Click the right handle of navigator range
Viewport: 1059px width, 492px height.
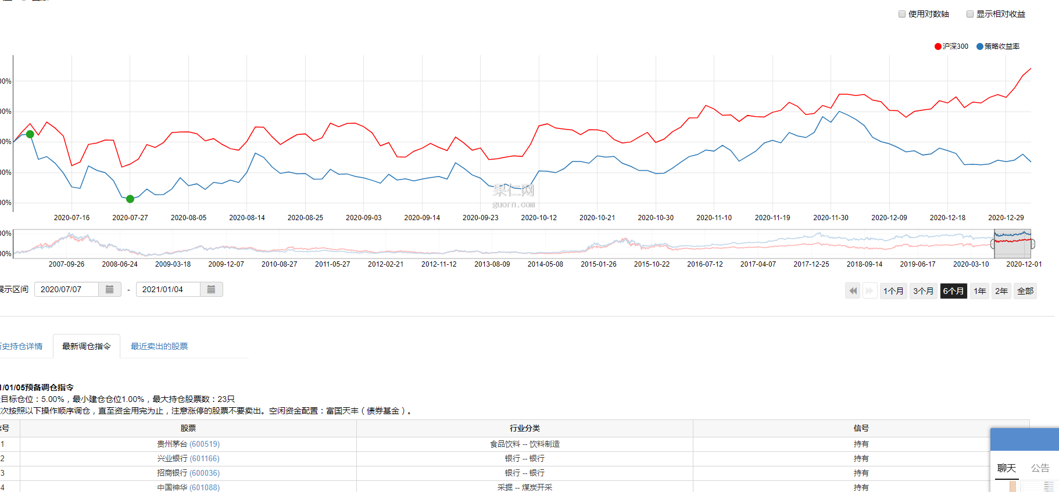click(1032, 244)
